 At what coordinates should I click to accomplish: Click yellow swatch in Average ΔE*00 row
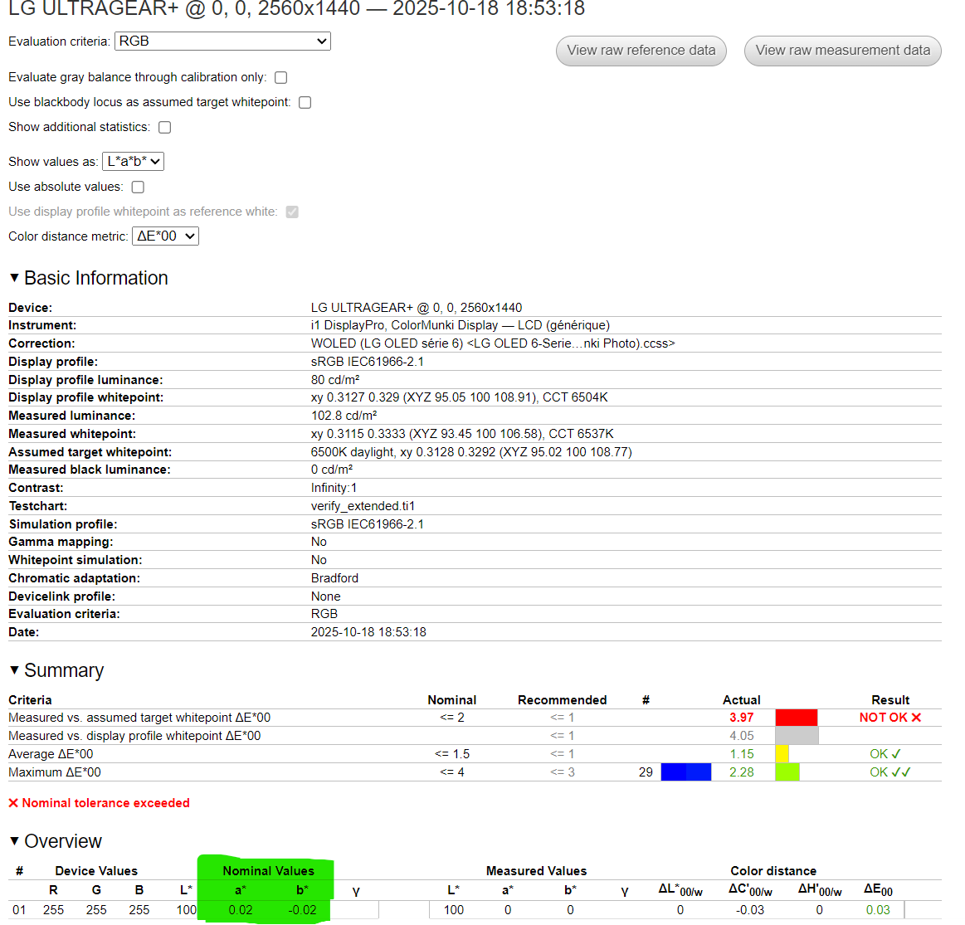tap(782, 754)
